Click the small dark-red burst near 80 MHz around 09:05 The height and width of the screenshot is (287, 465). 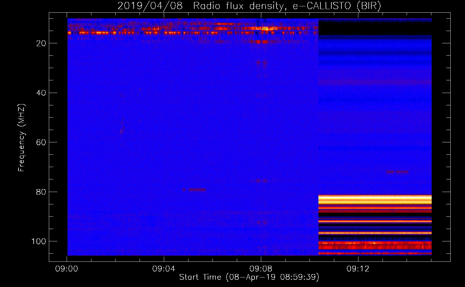pyautogui.click(x=195, y=190)
